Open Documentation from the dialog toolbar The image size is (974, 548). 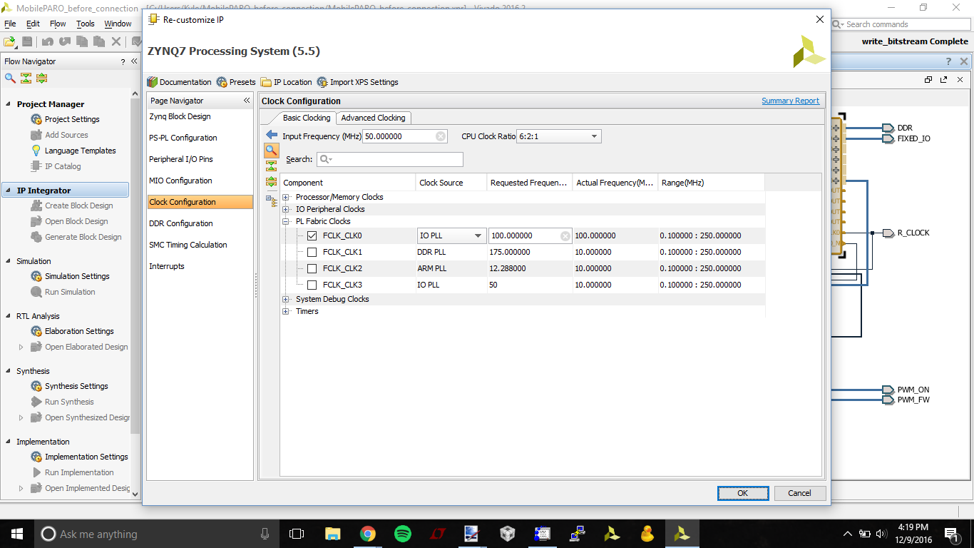pyautogui.click(x=179, y=82)
